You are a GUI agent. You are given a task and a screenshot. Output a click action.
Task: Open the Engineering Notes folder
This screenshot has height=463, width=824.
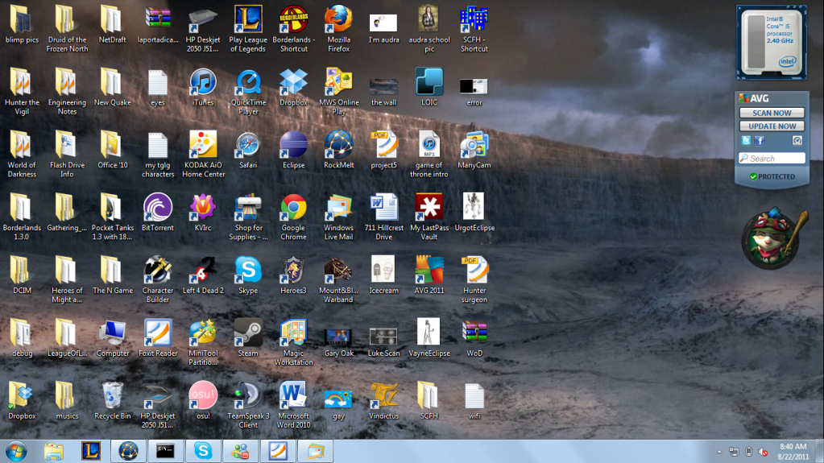(x=67, y=82)
